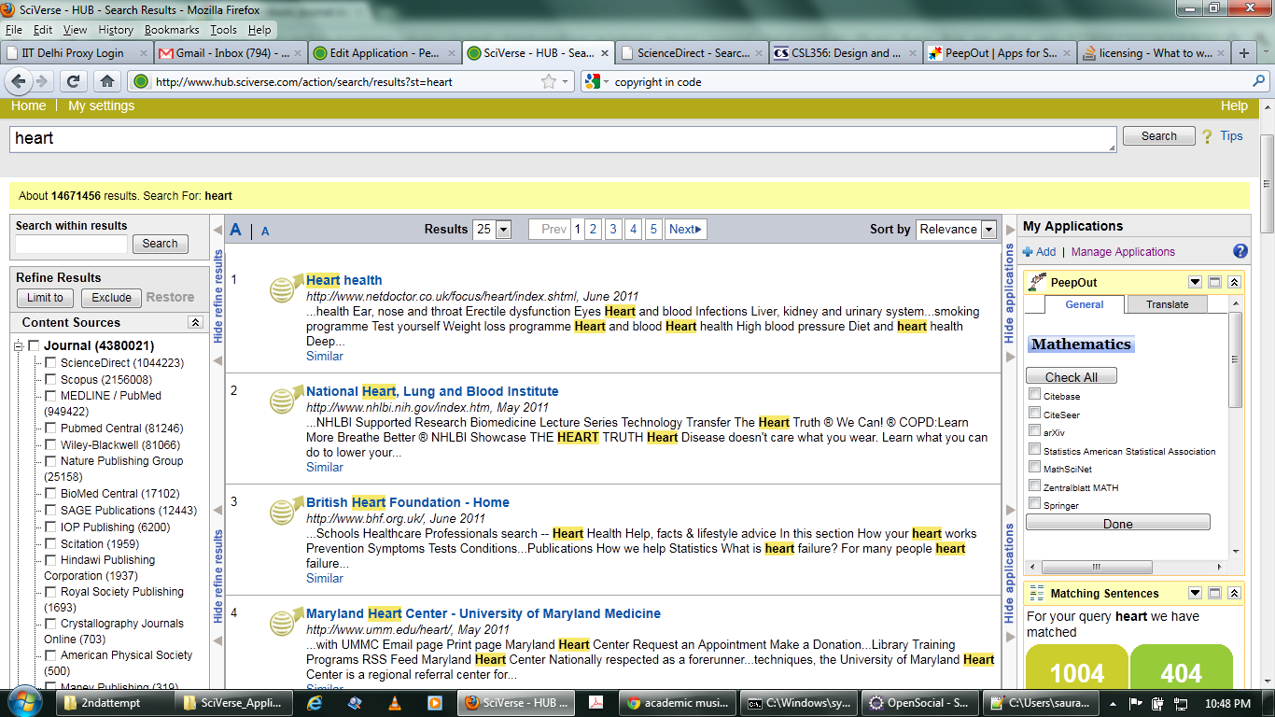The image size is (1275, 717).
Task: Tick the Journal checkbox in Content Sources
Action: pyautogui.click(x=34, y=346)
